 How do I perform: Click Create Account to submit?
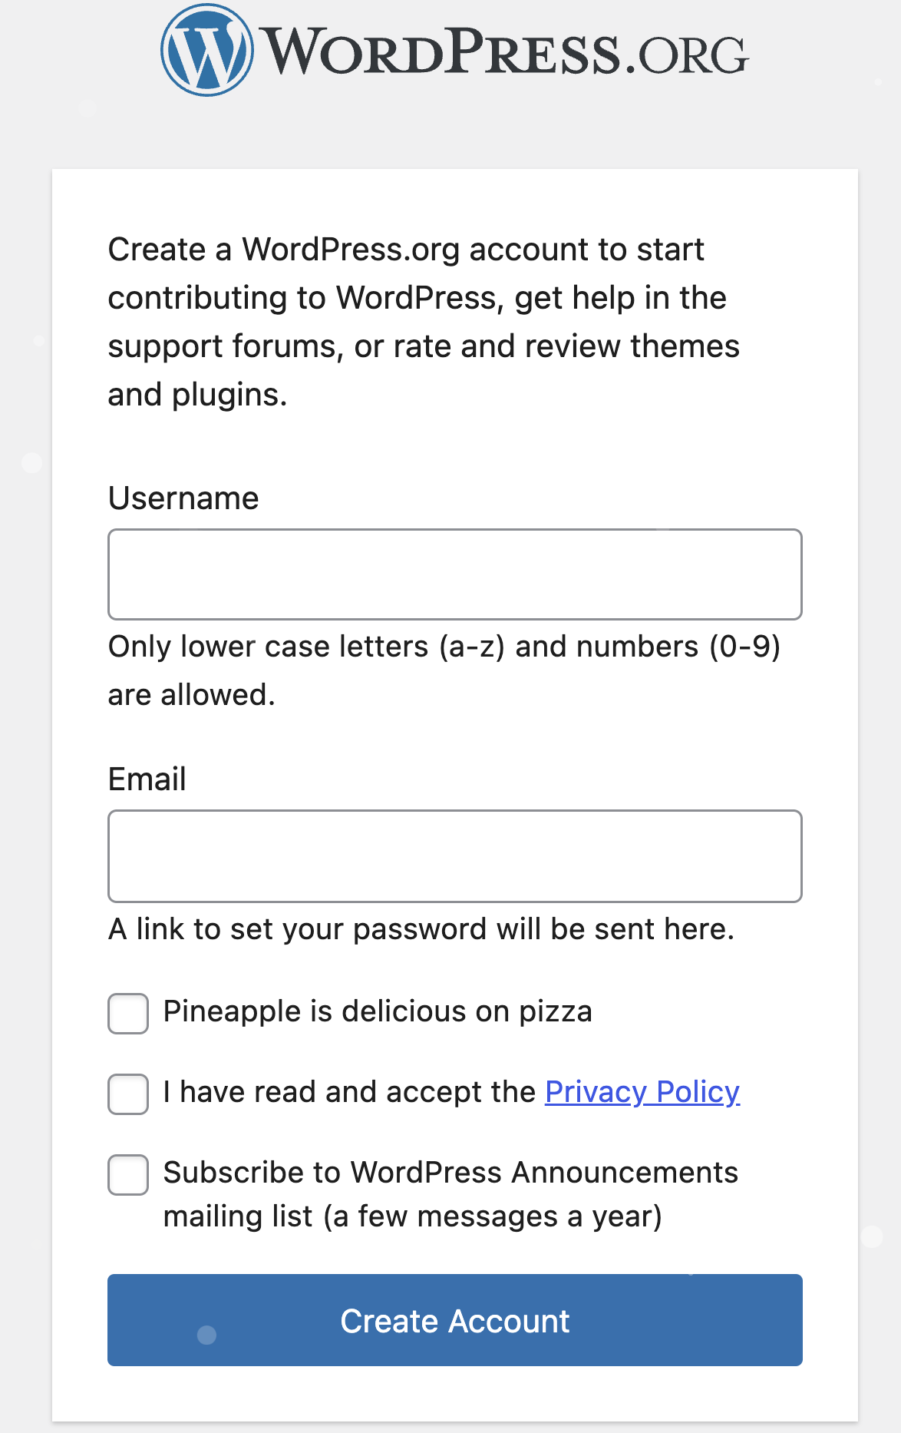click(454, 1321)
